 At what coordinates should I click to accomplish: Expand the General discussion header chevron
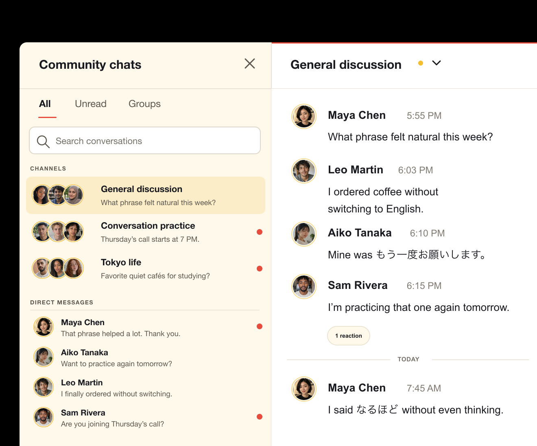[x=437, y=63]
